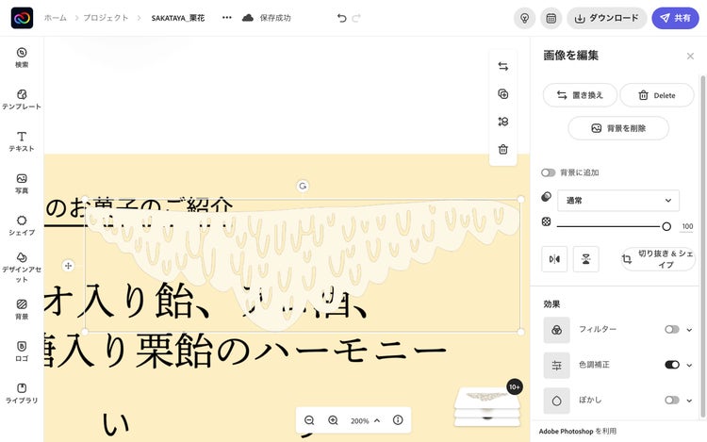
Task: Click the 色調補正 adjustment sliders icon
Action: 556,365
